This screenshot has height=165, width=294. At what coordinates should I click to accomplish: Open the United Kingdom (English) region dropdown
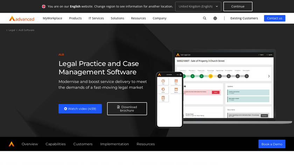tap(198, 6)
